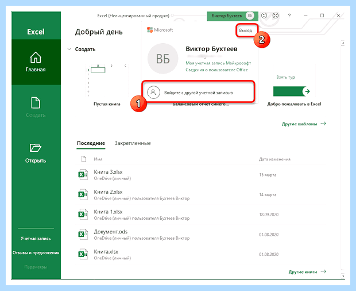Click the Excel file icon for Книга.xlsx

pos(83,254)
